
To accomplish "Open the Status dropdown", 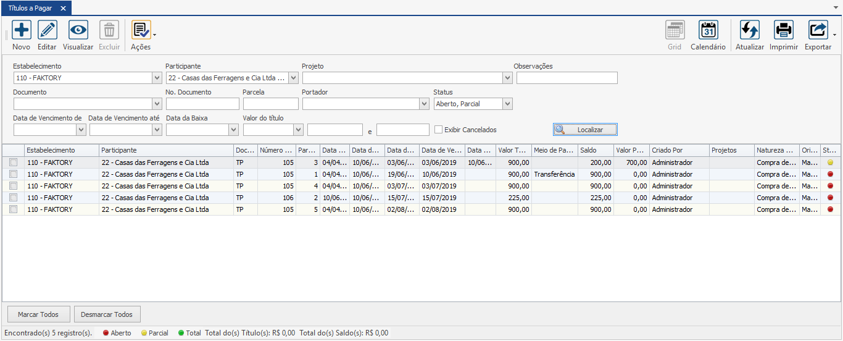I will click(x=507, y=104).
